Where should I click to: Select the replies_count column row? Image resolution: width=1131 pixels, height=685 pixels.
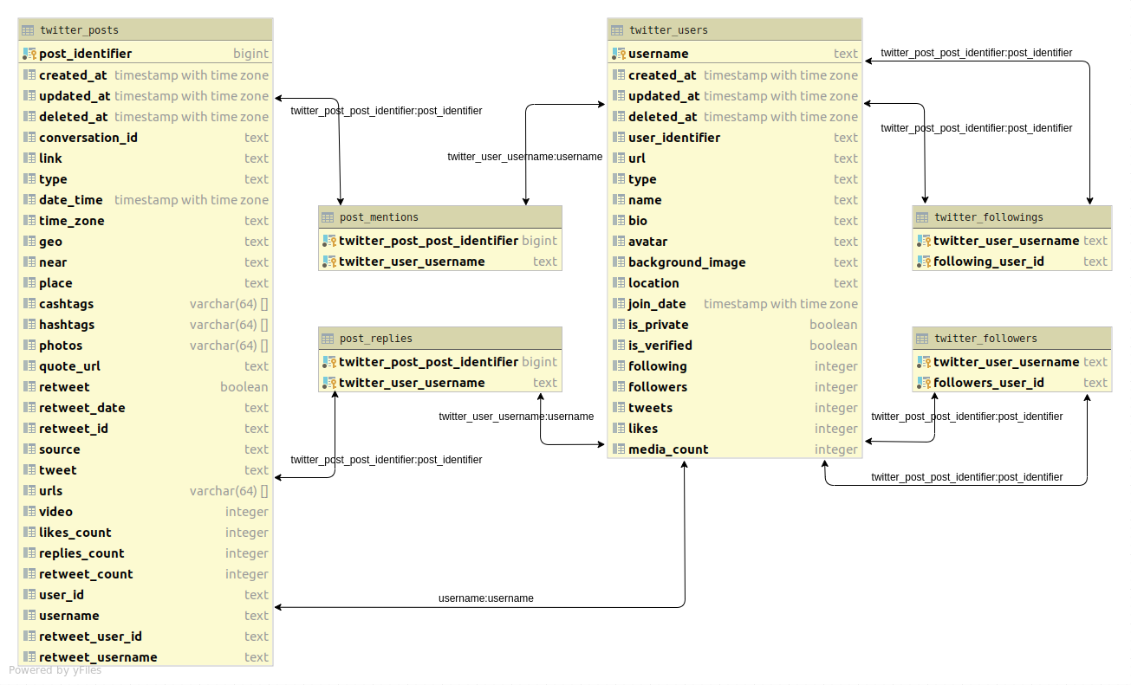tap(146, 553)
